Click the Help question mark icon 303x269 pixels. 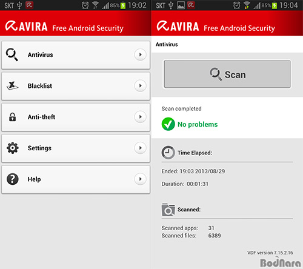[13, 179]
